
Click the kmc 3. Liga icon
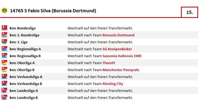(x=4, y=42)
